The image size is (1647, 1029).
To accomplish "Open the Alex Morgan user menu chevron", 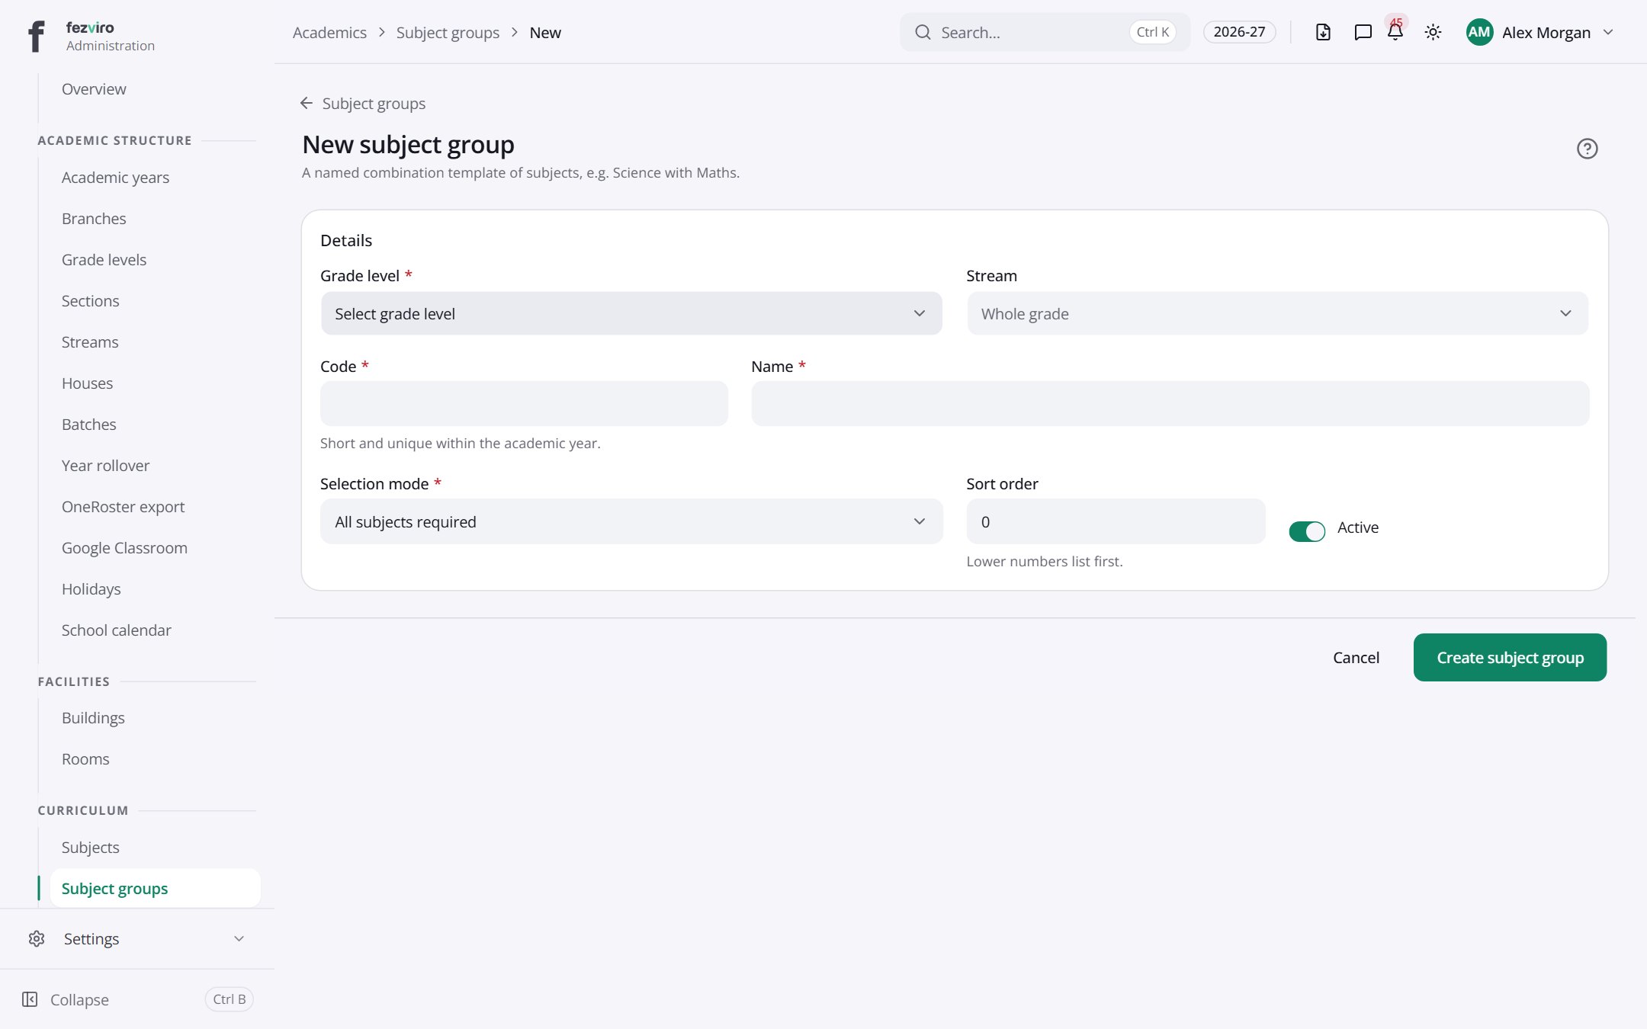I will 1608,32.
